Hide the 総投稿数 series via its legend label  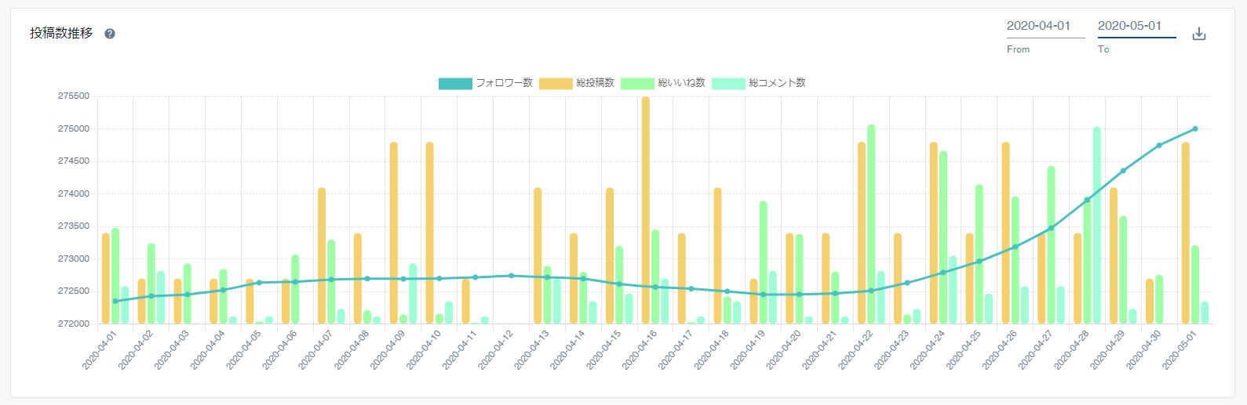(x=595, y=83)
